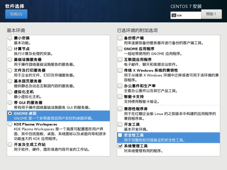Check the GNOME 应用程序 add-on
The width and height of the screenshot is (227, 170).
pyautogui.click(x=120, y=49)
